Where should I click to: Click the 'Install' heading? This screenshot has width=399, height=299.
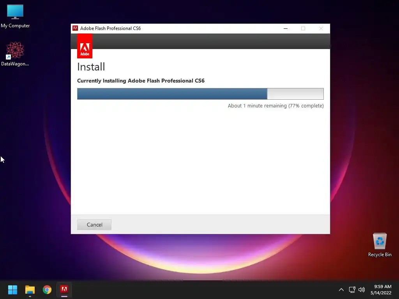(x=91, y=67)
